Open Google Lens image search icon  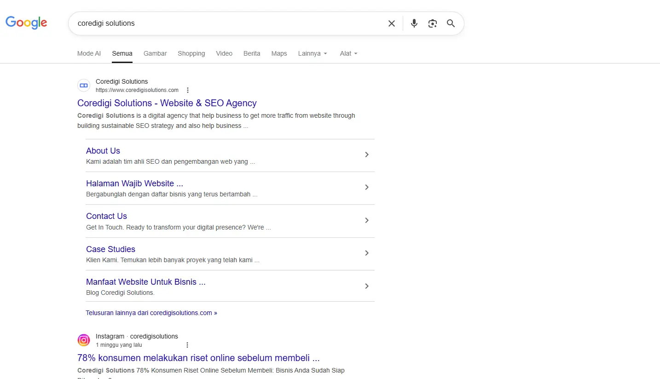click(432, 23)
